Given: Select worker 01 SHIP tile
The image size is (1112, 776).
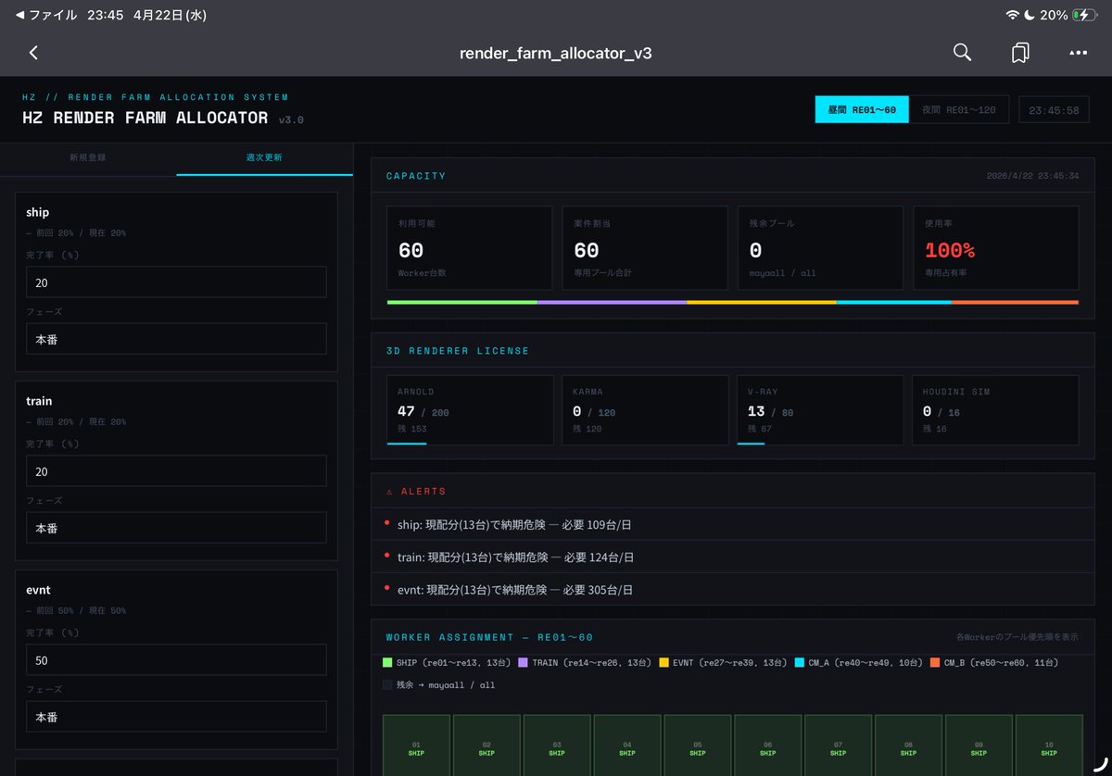Looking at the screenshot, I should [416, 745].
